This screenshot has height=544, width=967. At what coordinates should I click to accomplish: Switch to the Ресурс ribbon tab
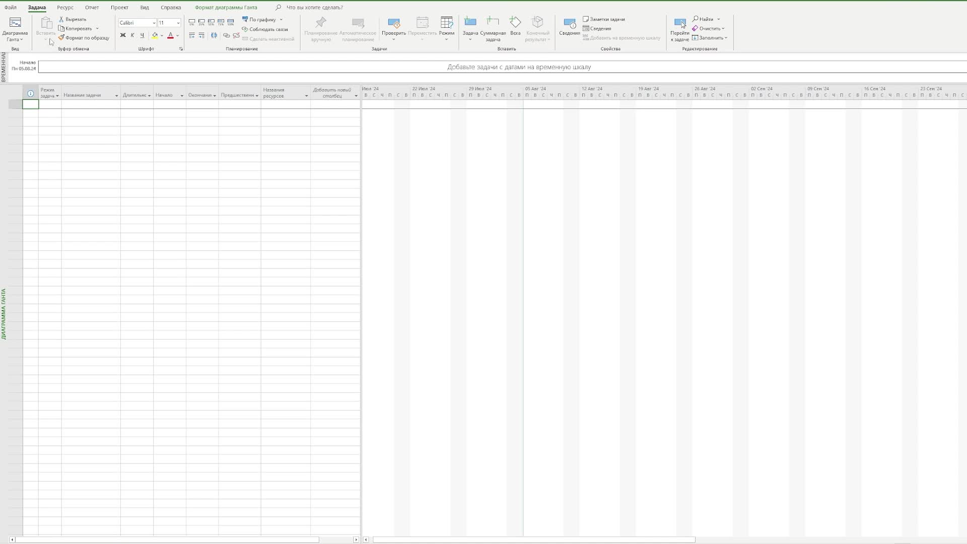(x=65, y=8)
